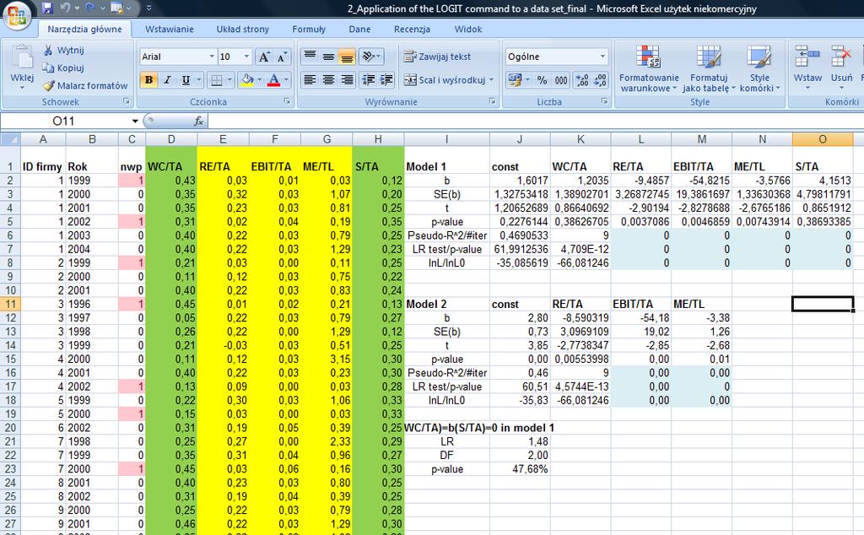Open Style komórki gallery
The height and width of the screenshot is (535, 864).
coord(759,68)
